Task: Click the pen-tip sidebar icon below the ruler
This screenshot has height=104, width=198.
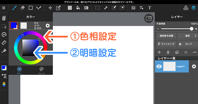Action: click(x=4, y=51)
